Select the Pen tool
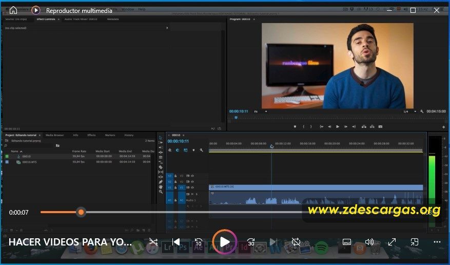 point(161,182)
